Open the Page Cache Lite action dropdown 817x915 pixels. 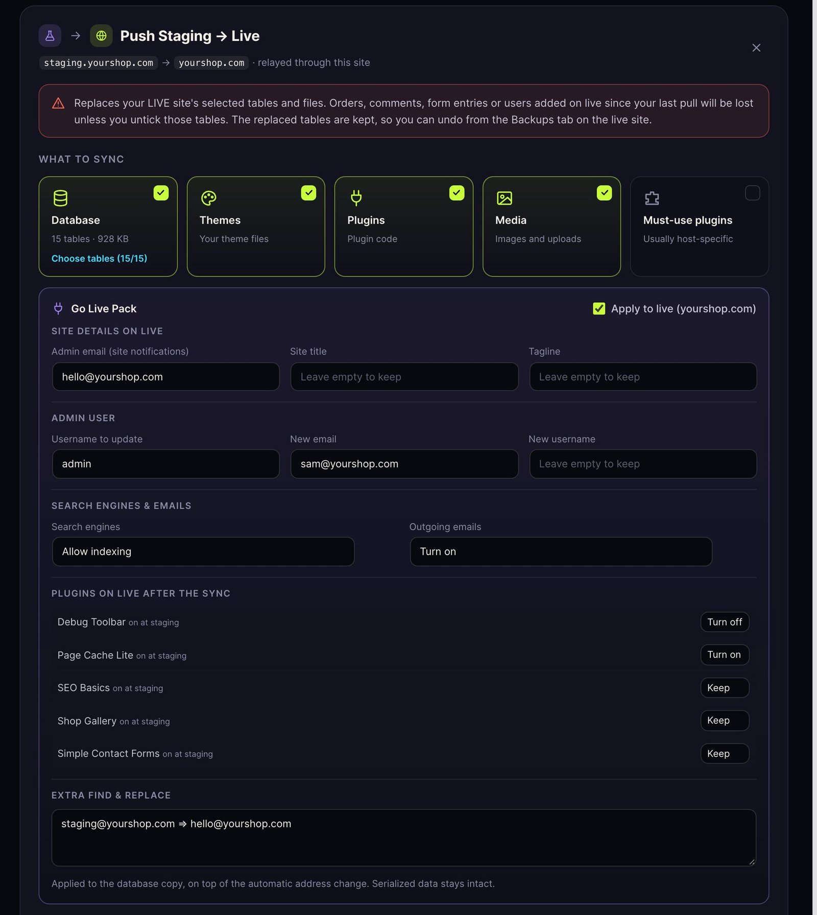pos(725,655)
